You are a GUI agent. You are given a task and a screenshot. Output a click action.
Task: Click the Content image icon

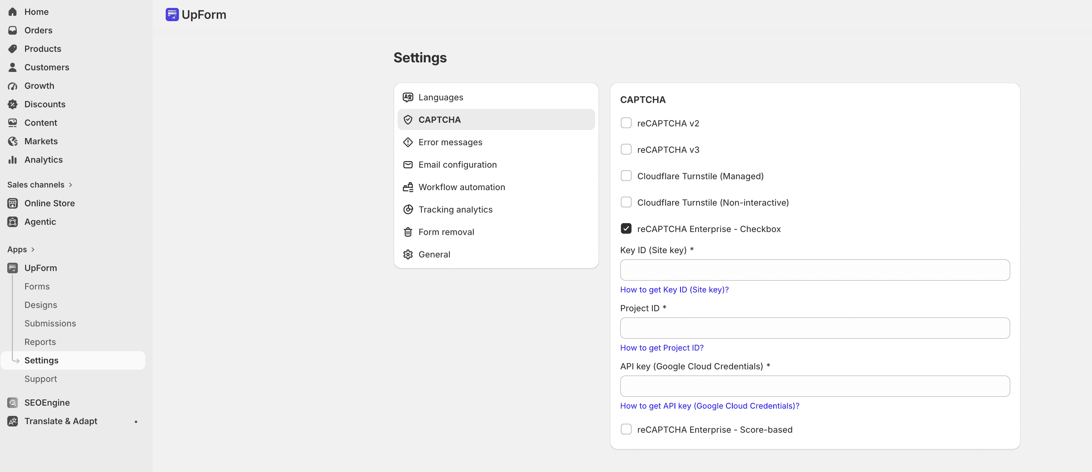tap(13, 122)
